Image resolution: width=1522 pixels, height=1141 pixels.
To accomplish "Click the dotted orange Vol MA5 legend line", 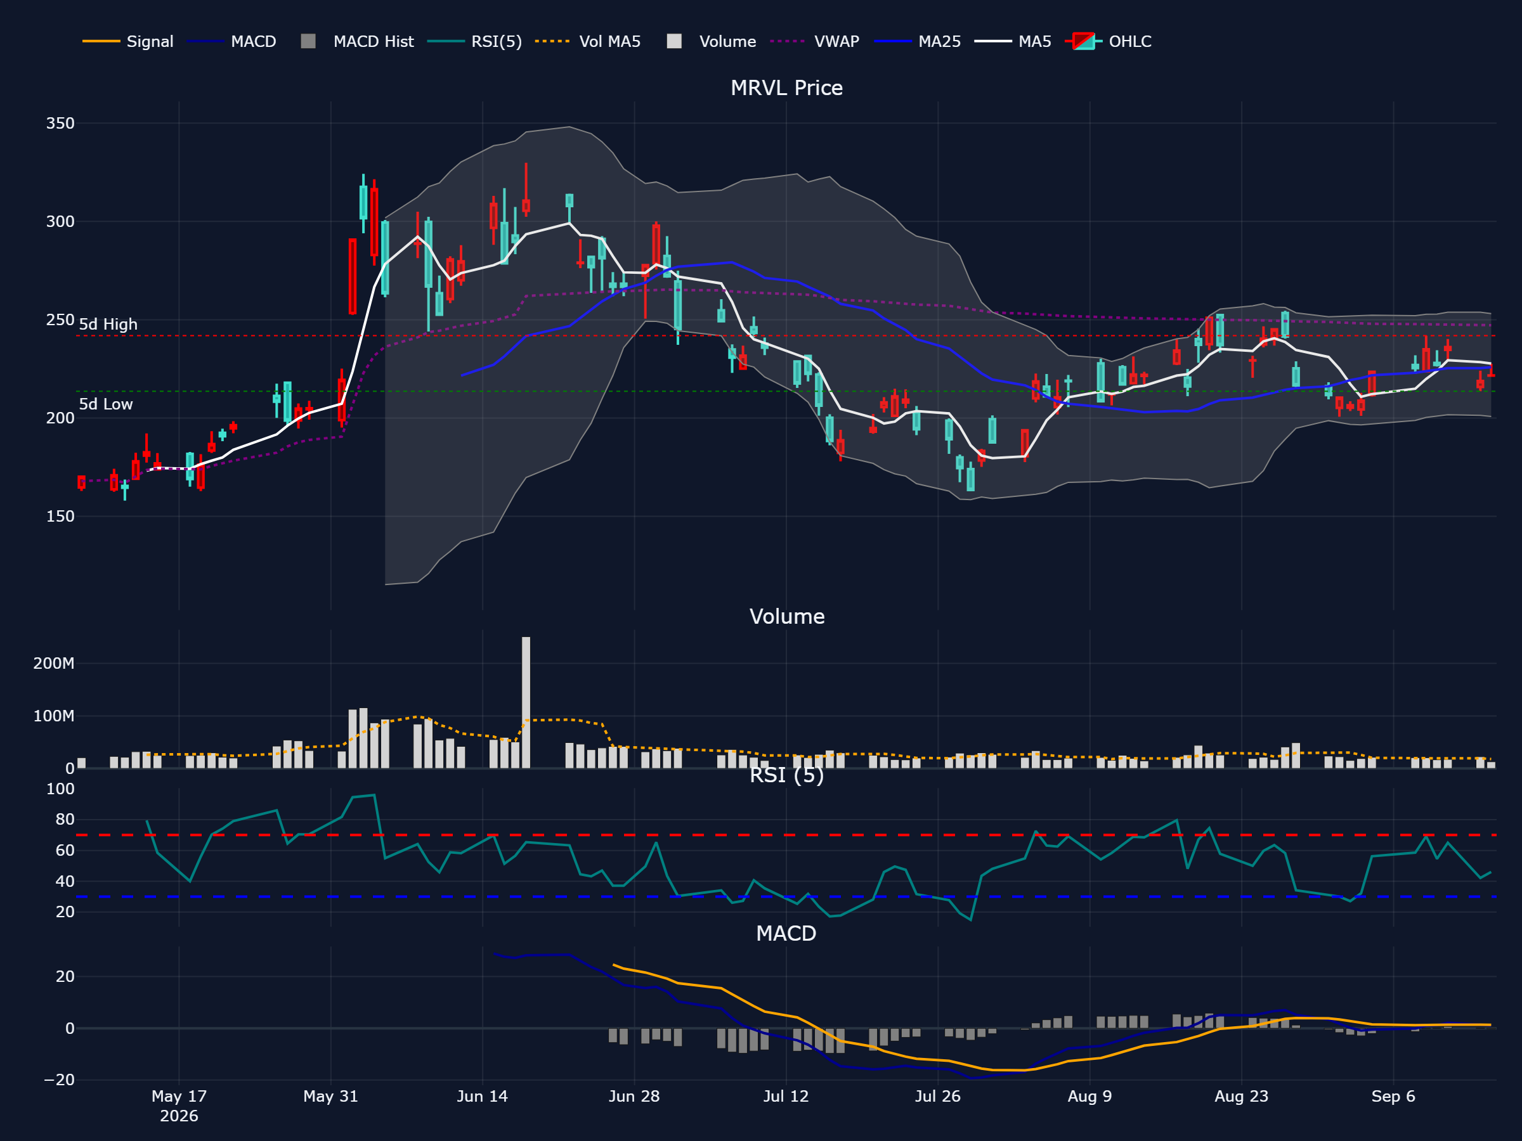I will (x=552, y=41).
